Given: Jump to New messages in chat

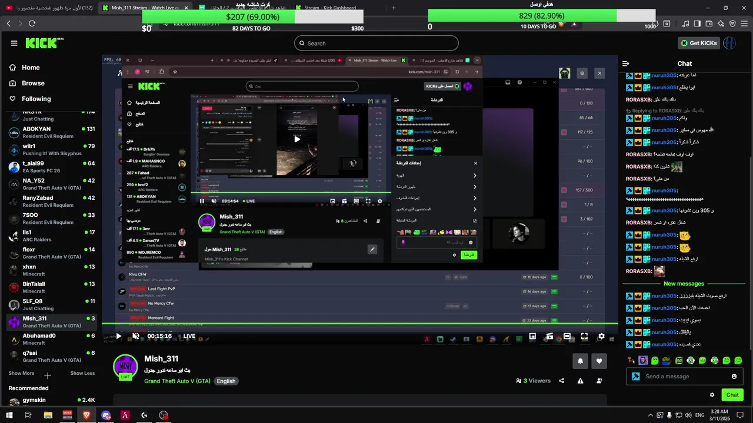Looking at the screenshot, I should coord(684,284).
